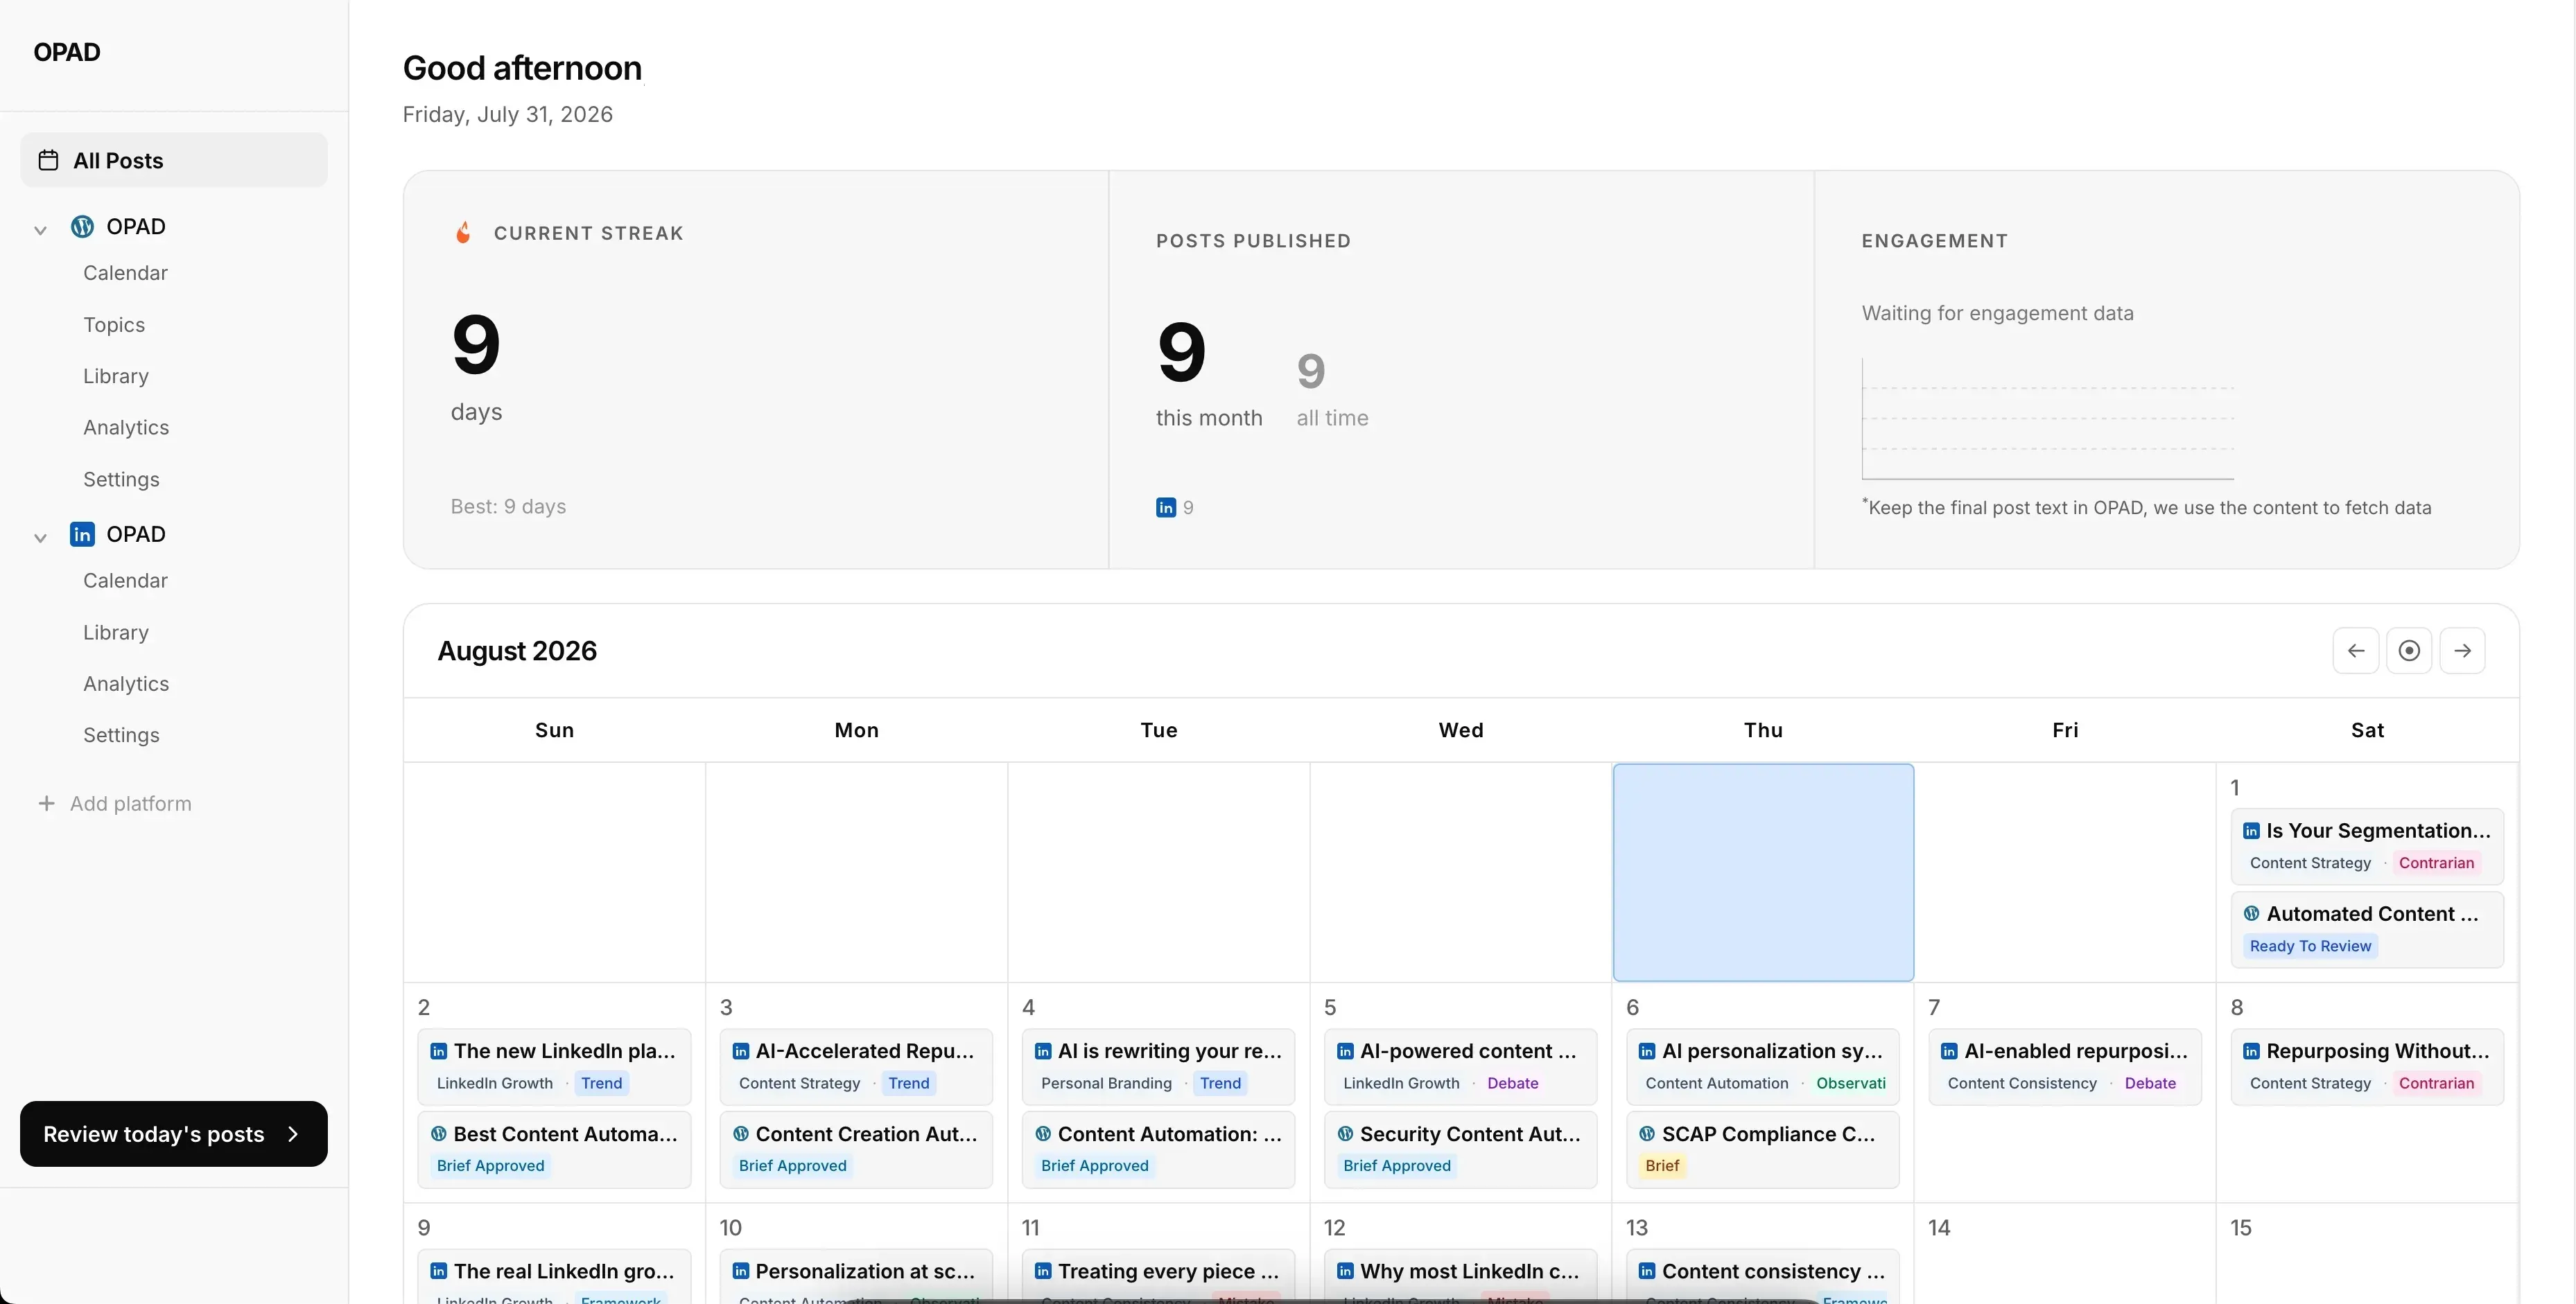Collapse the WordPress OPAD section
The height and width of the screenshot is (1304, 2576).
click(x=40, y=230)
